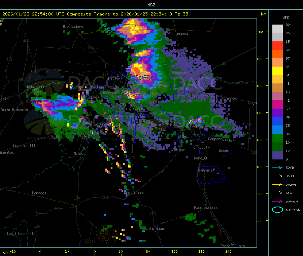This screenshot has height=256, width=303.
Task: Click the '60' tick on the horizontal axis
Action: [x=121, y=251]
